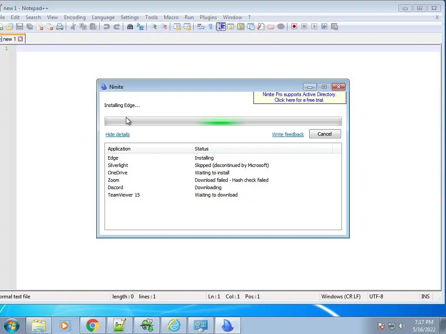
Task: Toggle Word wrap icon in Notepad++ toolbar
Action: click(201, 27)
